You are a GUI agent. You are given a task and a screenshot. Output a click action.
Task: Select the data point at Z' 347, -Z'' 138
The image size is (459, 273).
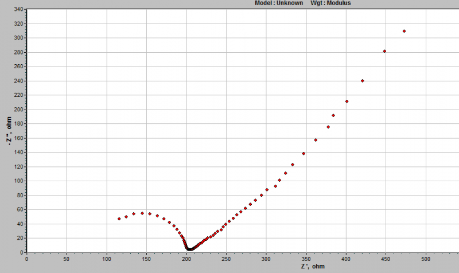tap(304, 154)
